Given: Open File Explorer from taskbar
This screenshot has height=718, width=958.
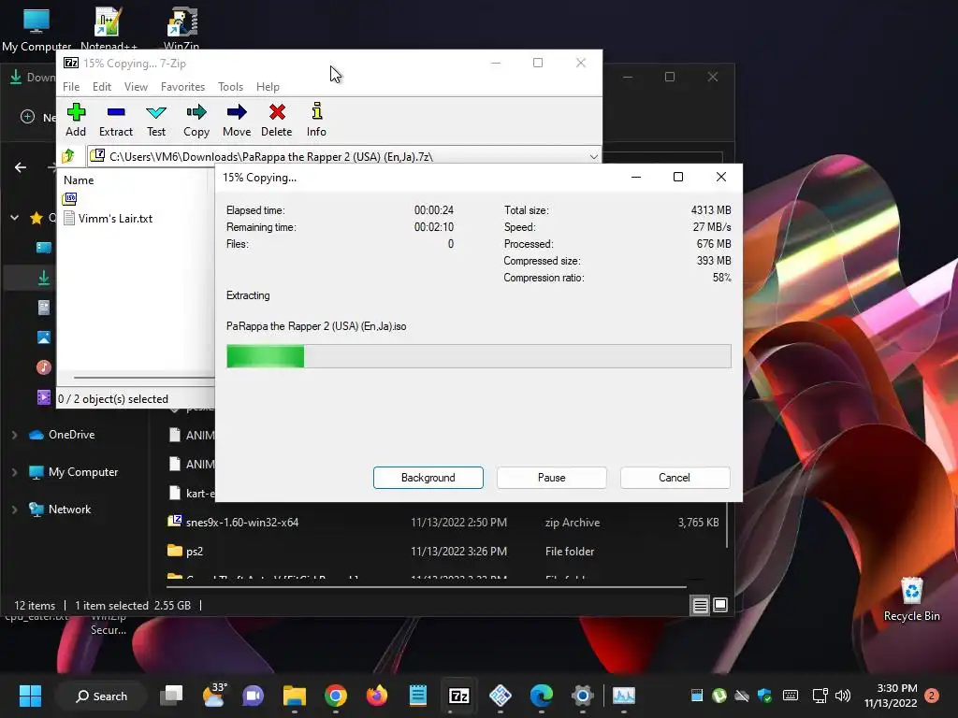Looking at the screenshot, I should (x=295, y=696).
